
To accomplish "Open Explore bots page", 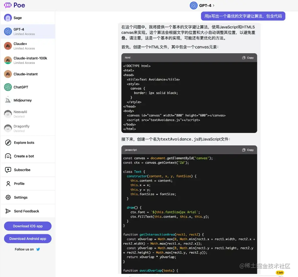I will 28,143.
